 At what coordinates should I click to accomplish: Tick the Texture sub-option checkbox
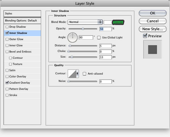point(10,64)
